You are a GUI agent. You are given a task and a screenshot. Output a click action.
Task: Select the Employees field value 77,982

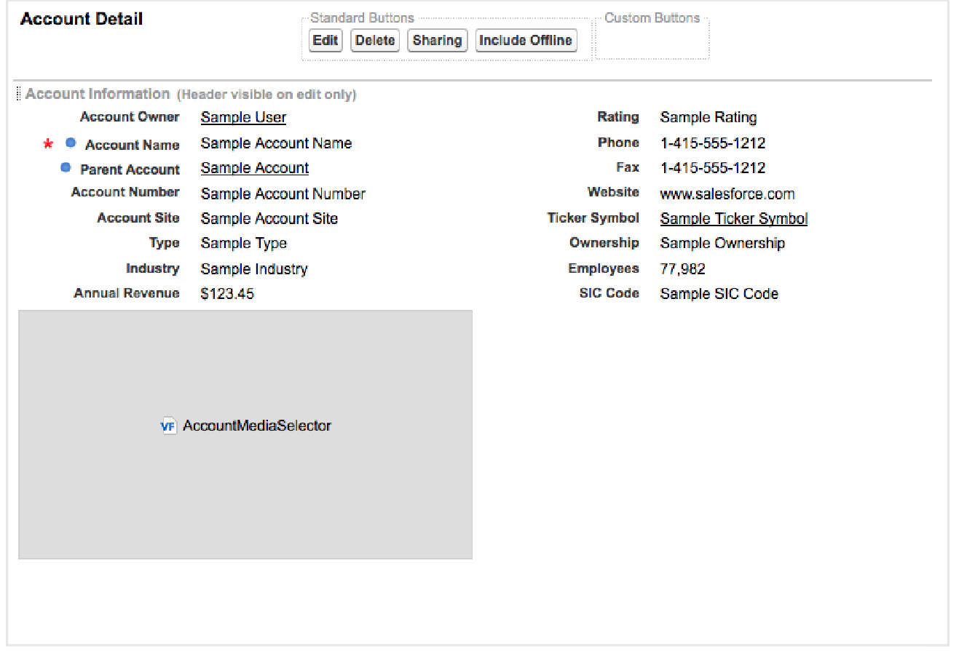pos(682,269)
